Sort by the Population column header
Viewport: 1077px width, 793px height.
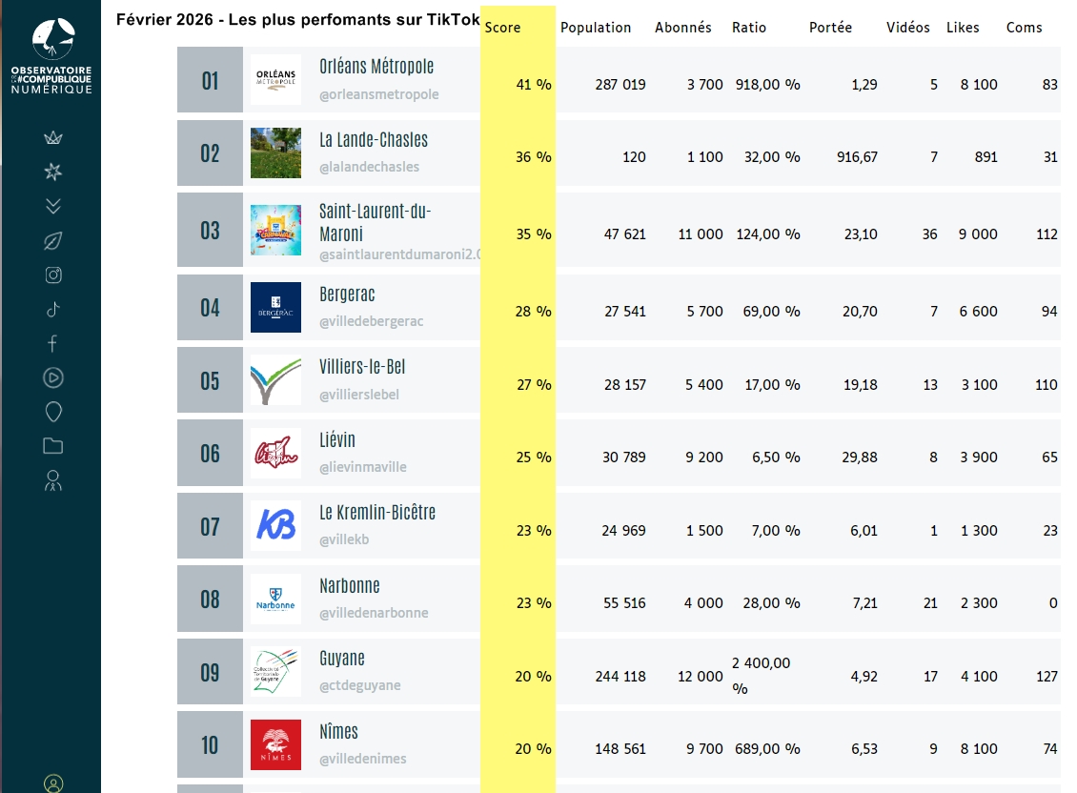(x=596, y=28)
